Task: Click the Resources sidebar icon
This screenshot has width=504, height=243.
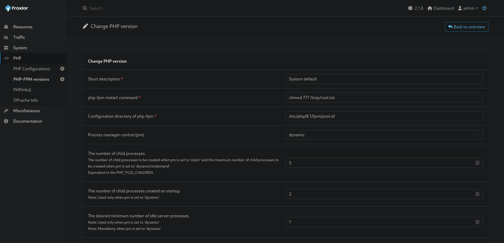Action: pos(6,27)
